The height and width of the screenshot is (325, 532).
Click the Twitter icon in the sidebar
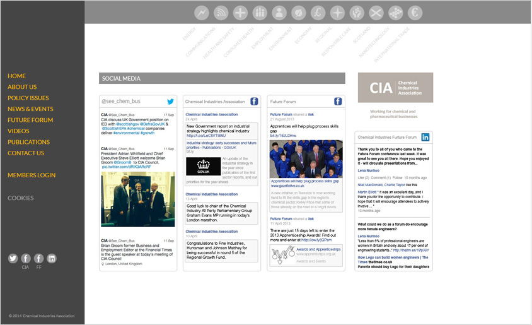coord(13,259)
